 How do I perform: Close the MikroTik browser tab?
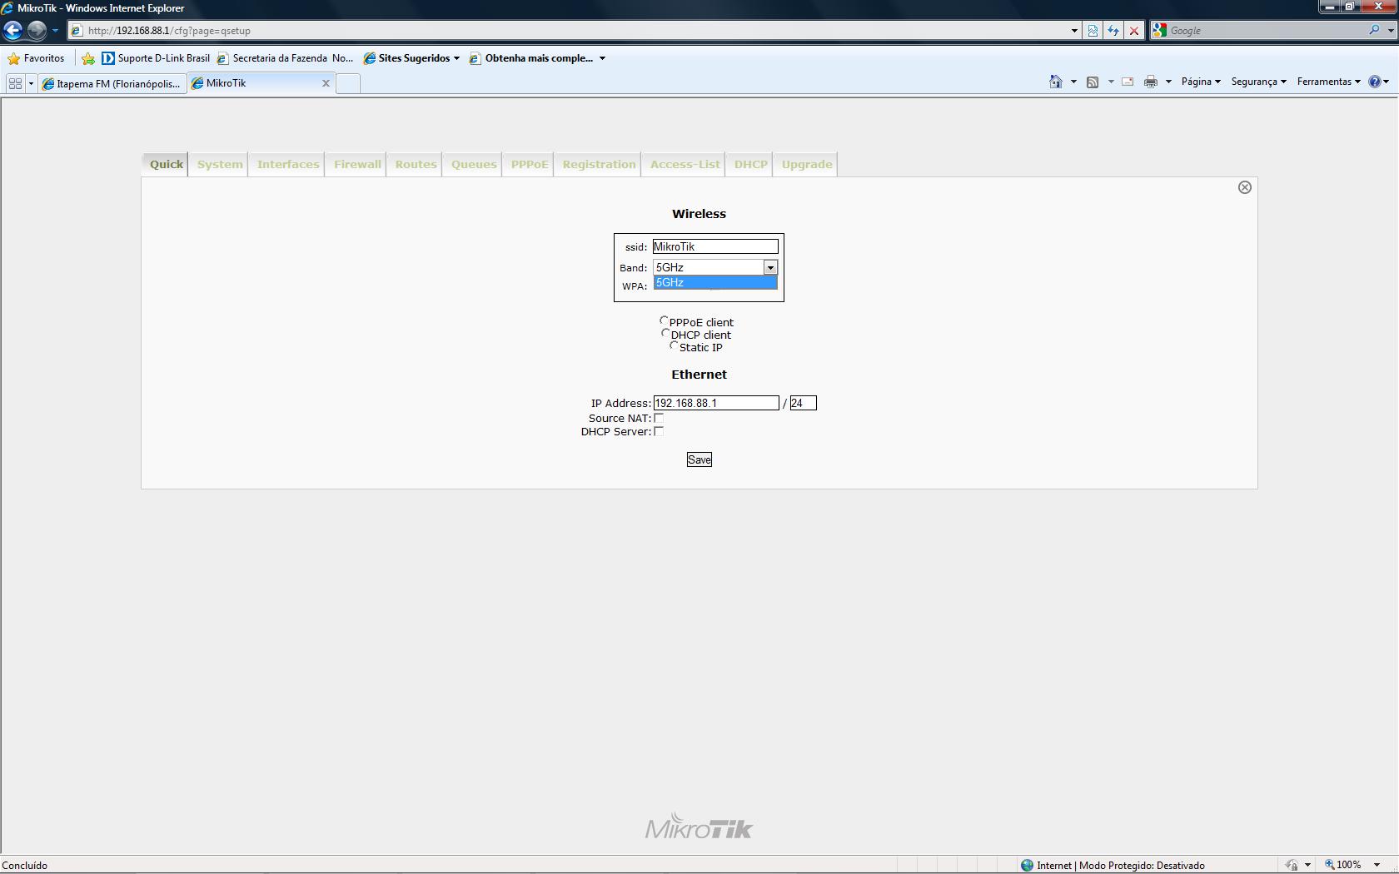click(326, 83)
